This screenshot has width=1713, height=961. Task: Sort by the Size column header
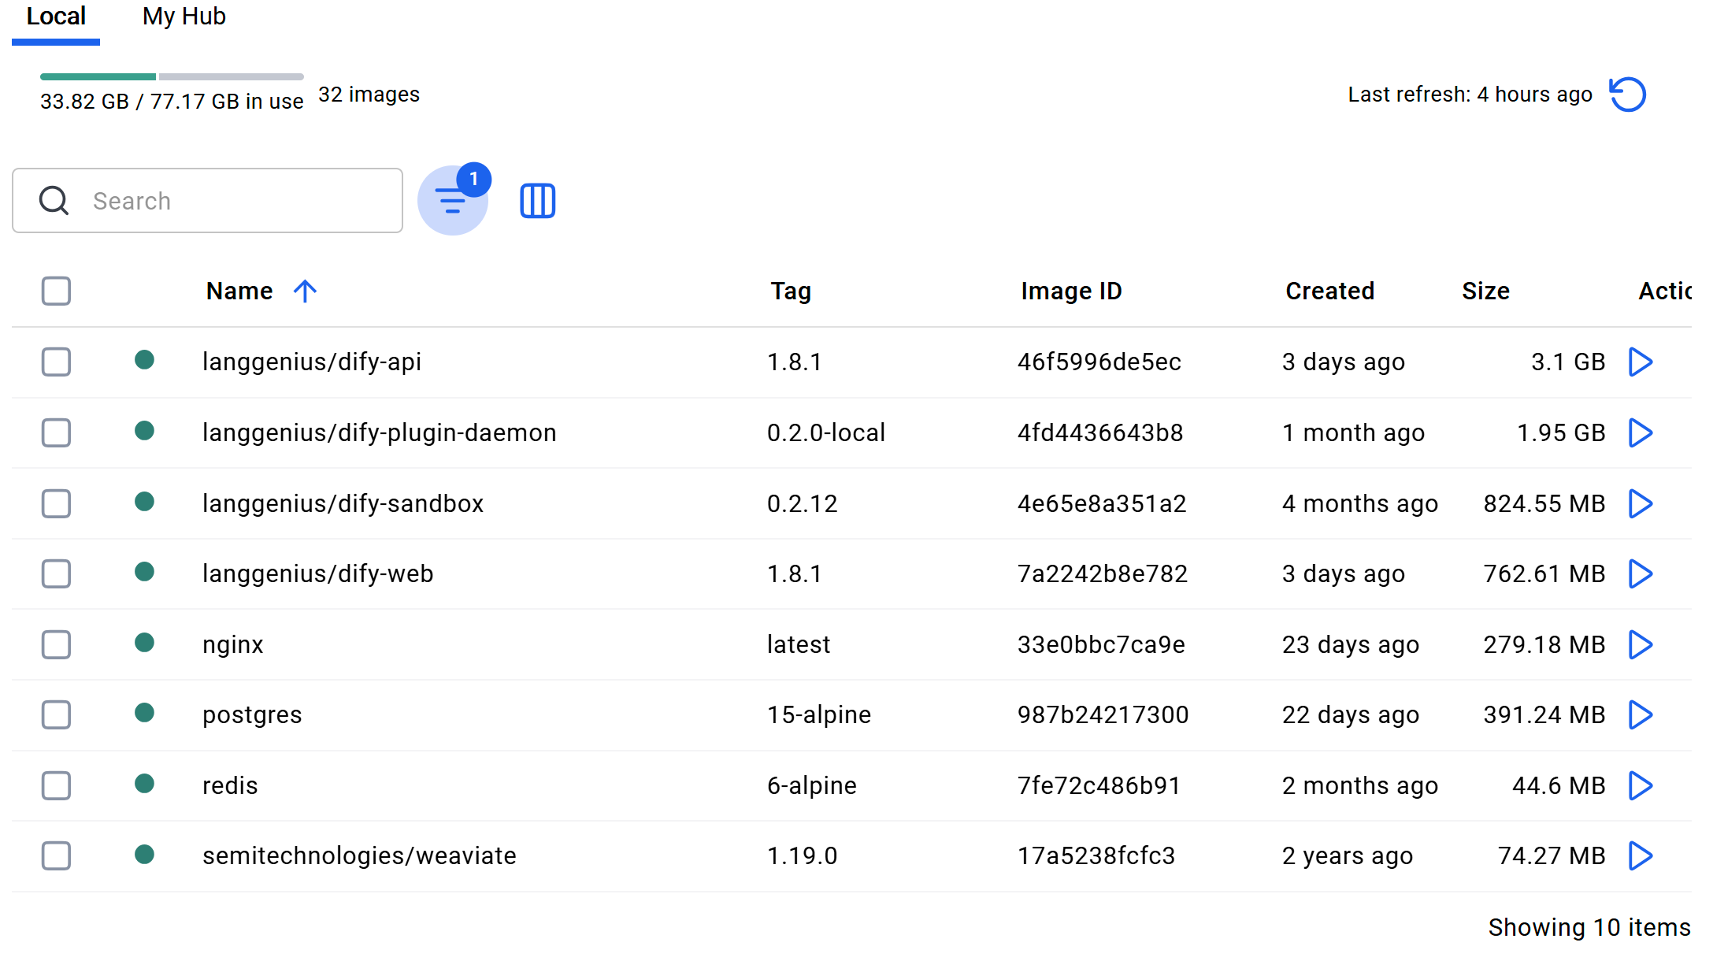tap(1485, 291)
